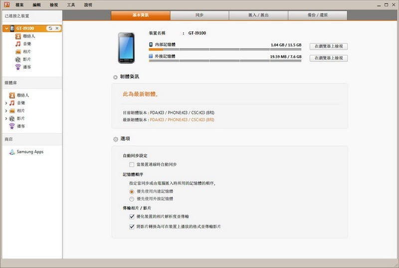
Task: Select 優先使用外接記憶體 radio button
Action: coord(132,199)
